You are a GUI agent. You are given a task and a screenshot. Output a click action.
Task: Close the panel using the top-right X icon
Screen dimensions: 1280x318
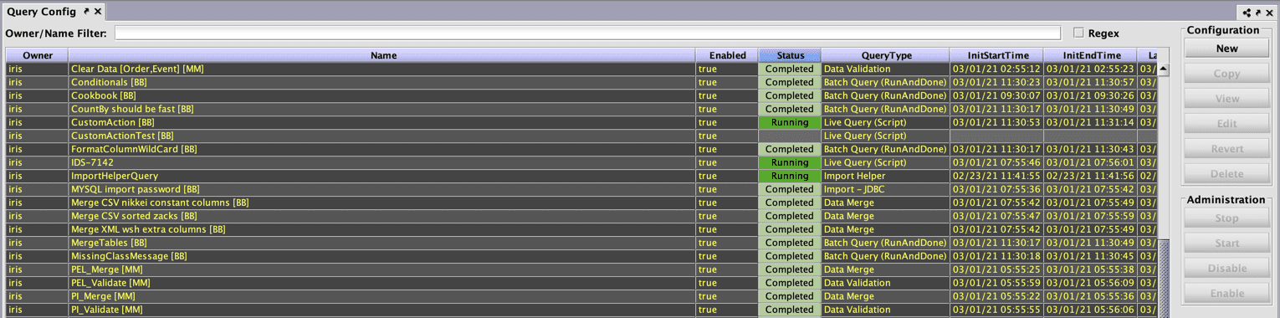[x=1269, y=13]
